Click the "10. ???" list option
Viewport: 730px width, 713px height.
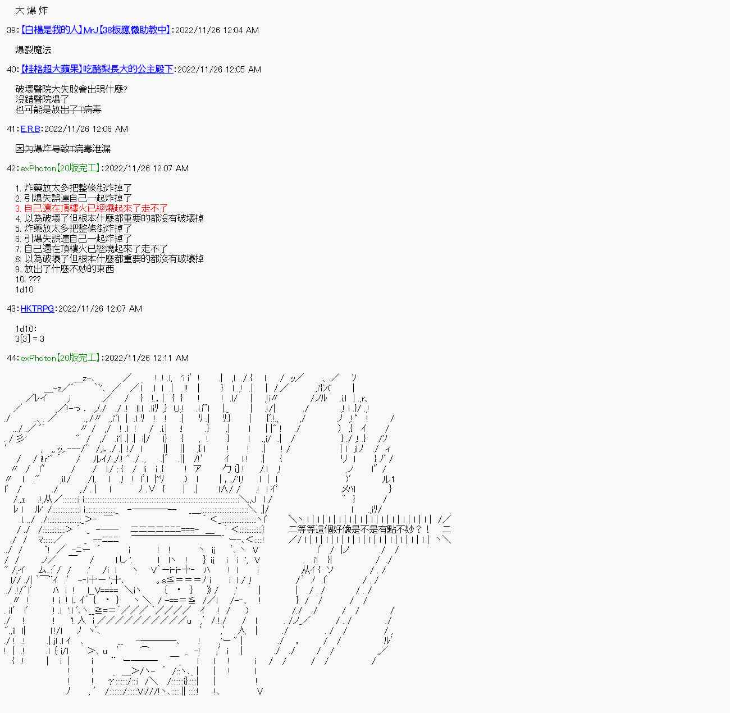tap(28, 280)
